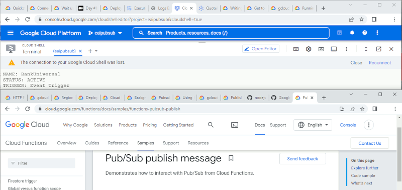Open the Google Cloud Platform hamburger menu

[10, 33]
